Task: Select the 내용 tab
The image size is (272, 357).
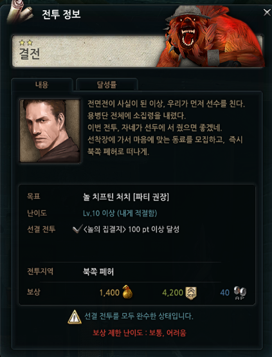Action: point(42,85)
